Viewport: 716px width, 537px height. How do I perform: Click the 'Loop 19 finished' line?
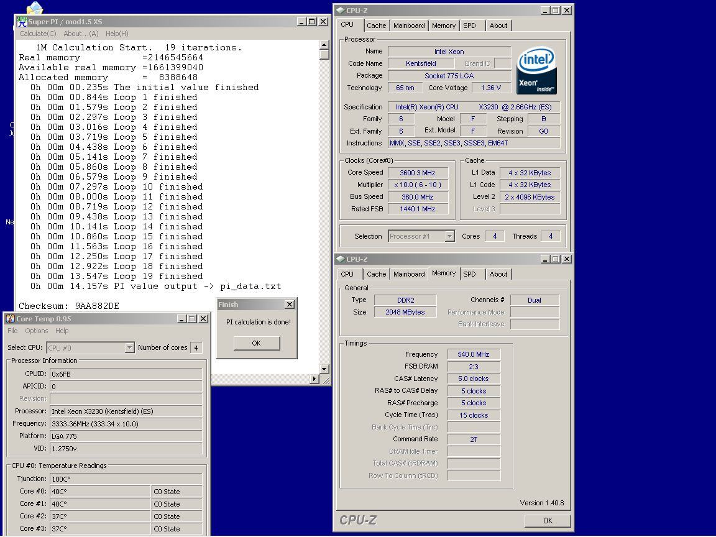click(116, 276)
